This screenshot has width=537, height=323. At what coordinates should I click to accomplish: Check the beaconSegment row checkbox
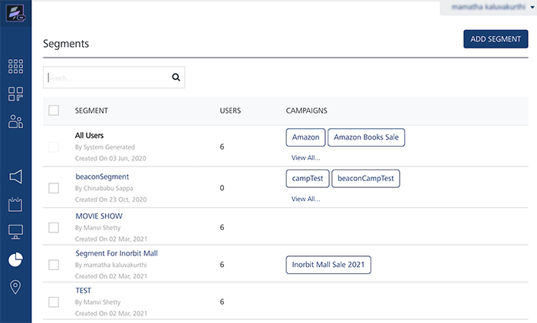point(54,187)
